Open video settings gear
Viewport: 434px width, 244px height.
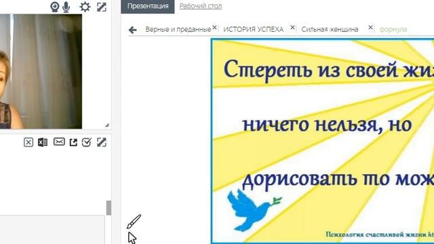85,7
